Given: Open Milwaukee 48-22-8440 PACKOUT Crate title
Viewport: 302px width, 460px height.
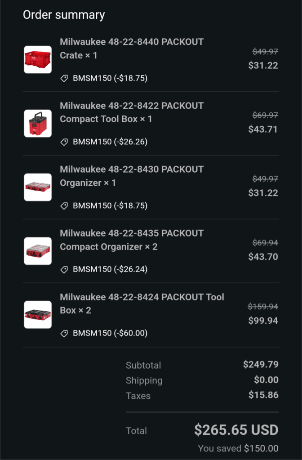Looking at the screenshot, I should 132,49.
